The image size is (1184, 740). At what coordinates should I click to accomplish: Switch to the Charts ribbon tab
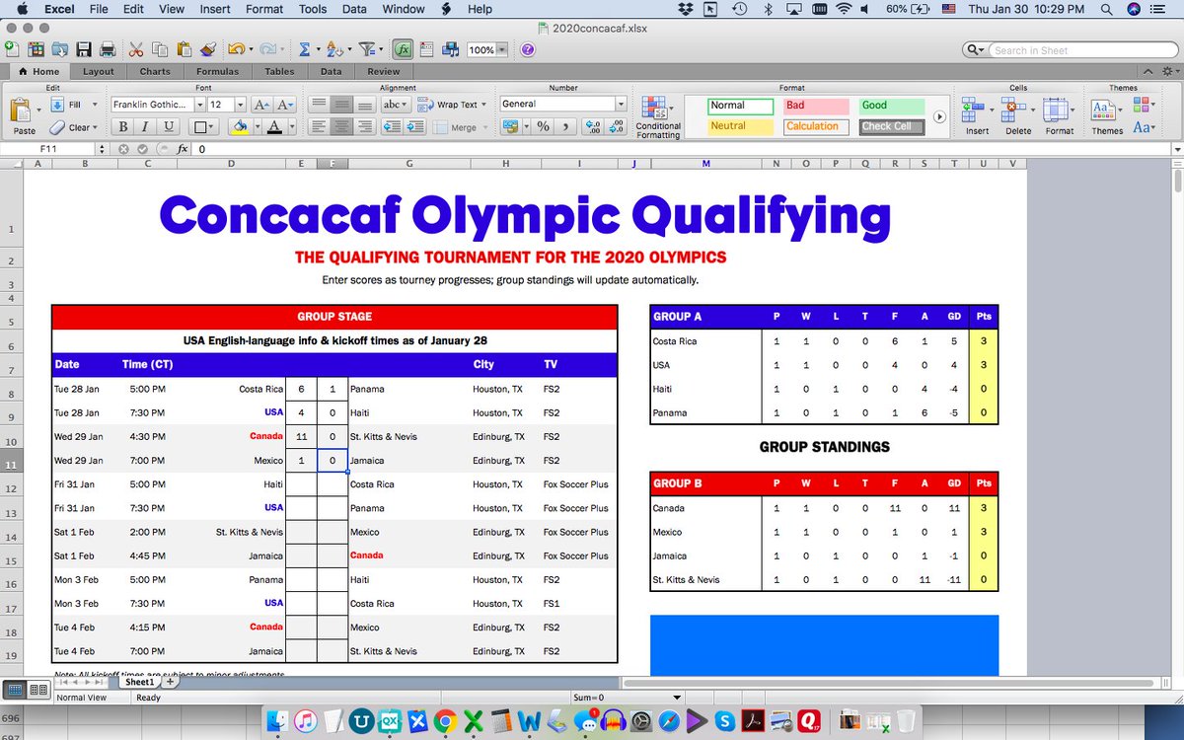click(155, 71)
